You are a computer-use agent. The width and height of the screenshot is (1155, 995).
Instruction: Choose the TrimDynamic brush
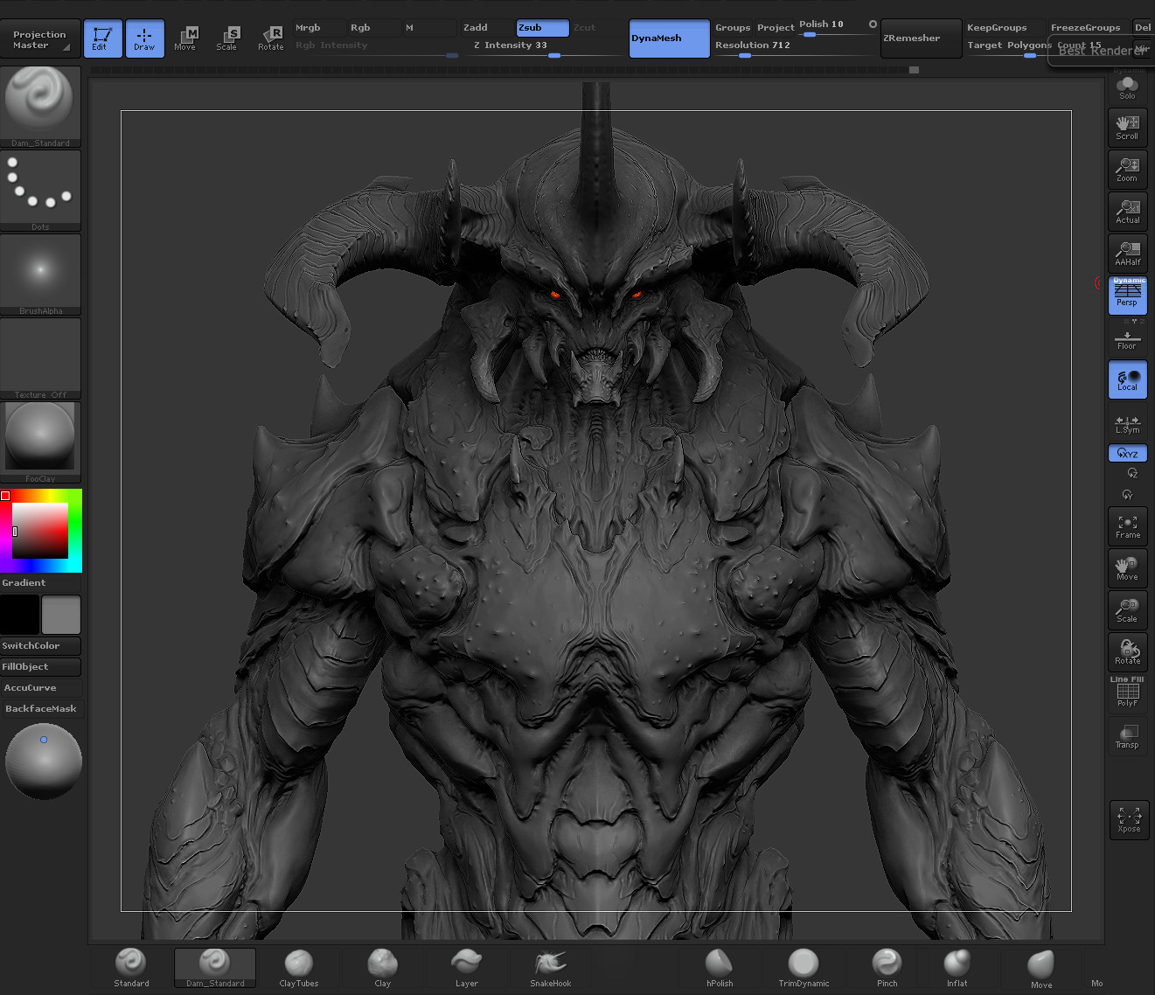803,968
